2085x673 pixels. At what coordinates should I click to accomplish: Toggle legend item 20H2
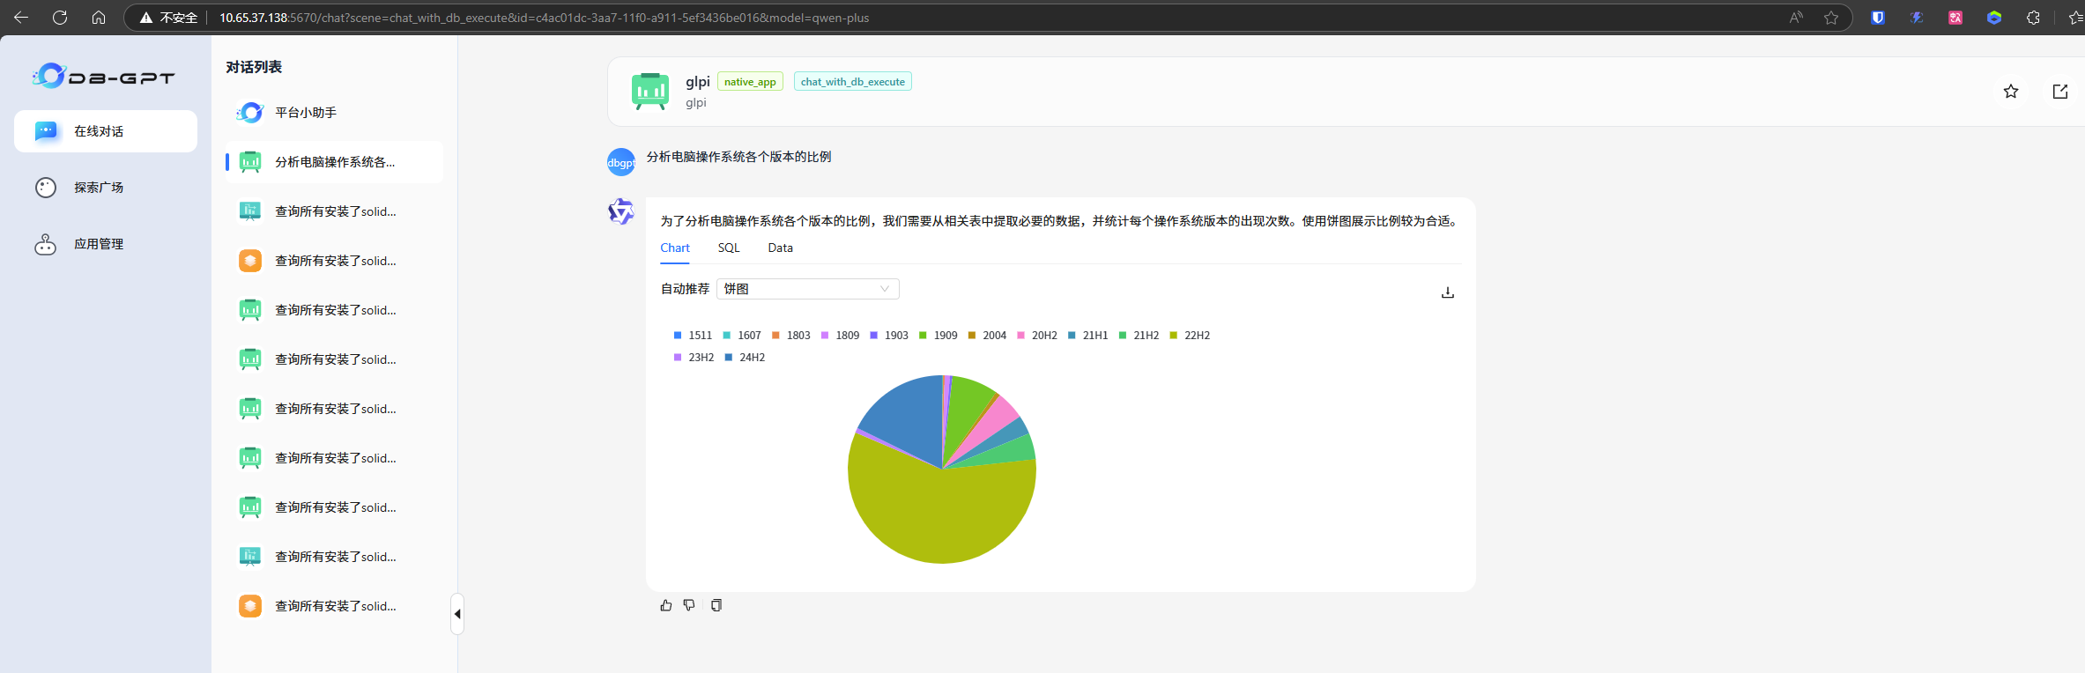(1037, 336)
